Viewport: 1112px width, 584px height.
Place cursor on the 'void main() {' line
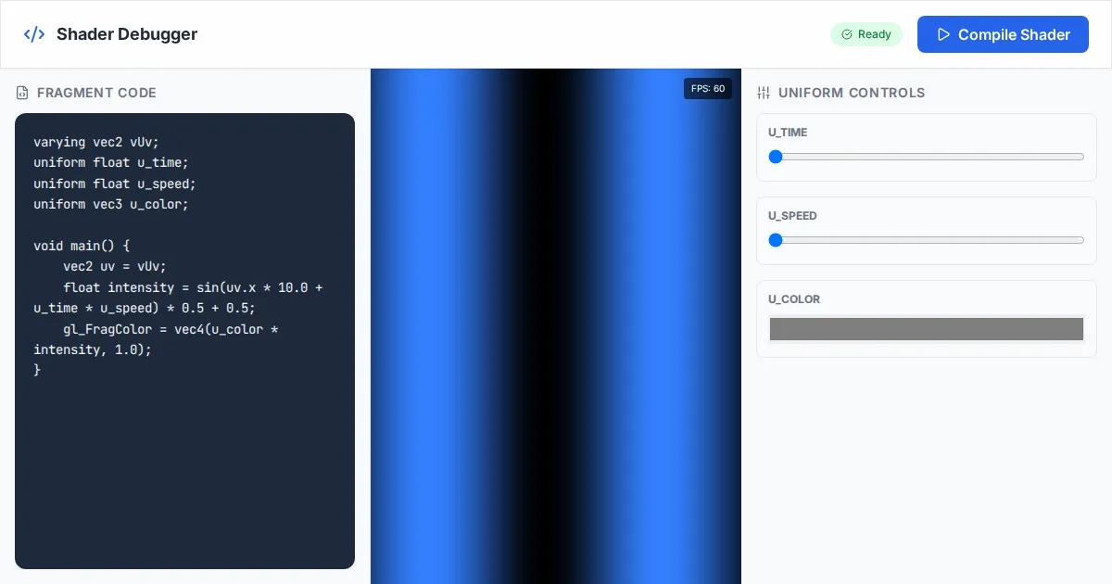[82, 246]
